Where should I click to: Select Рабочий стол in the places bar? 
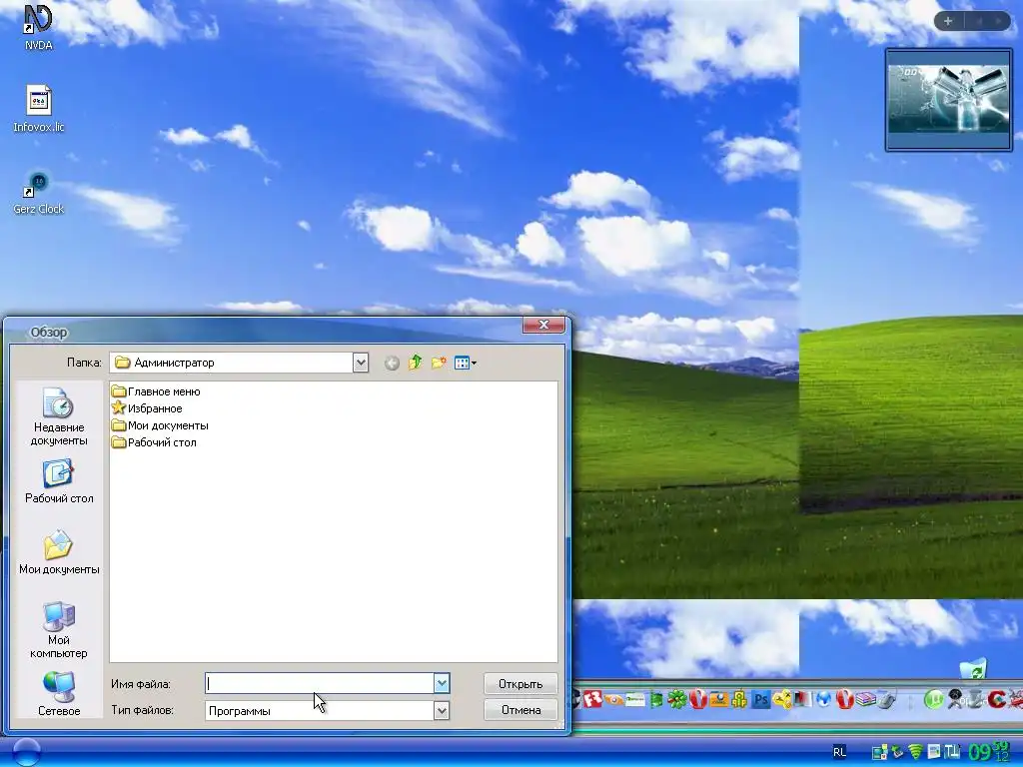pyautogui.click(x=59, y=482)
